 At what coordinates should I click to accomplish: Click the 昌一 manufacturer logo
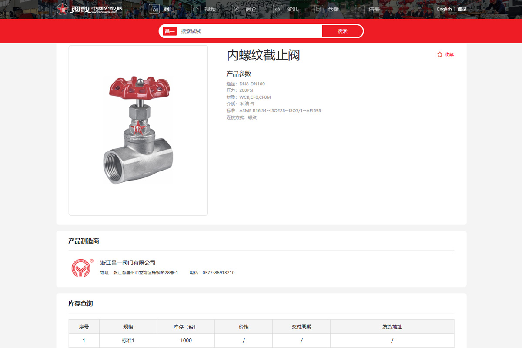click(82, 268)
